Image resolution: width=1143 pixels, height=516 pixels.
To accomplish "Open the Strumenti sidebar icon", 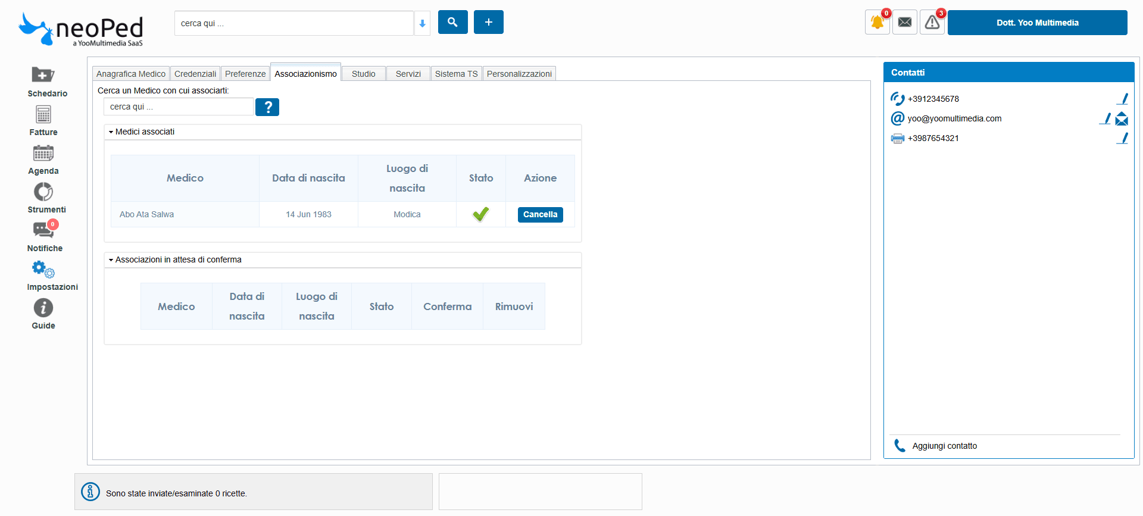I will 43,192.
